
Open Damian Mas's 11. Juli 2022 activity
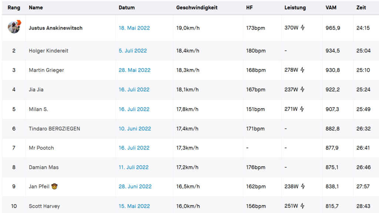(x=133, y=168)
